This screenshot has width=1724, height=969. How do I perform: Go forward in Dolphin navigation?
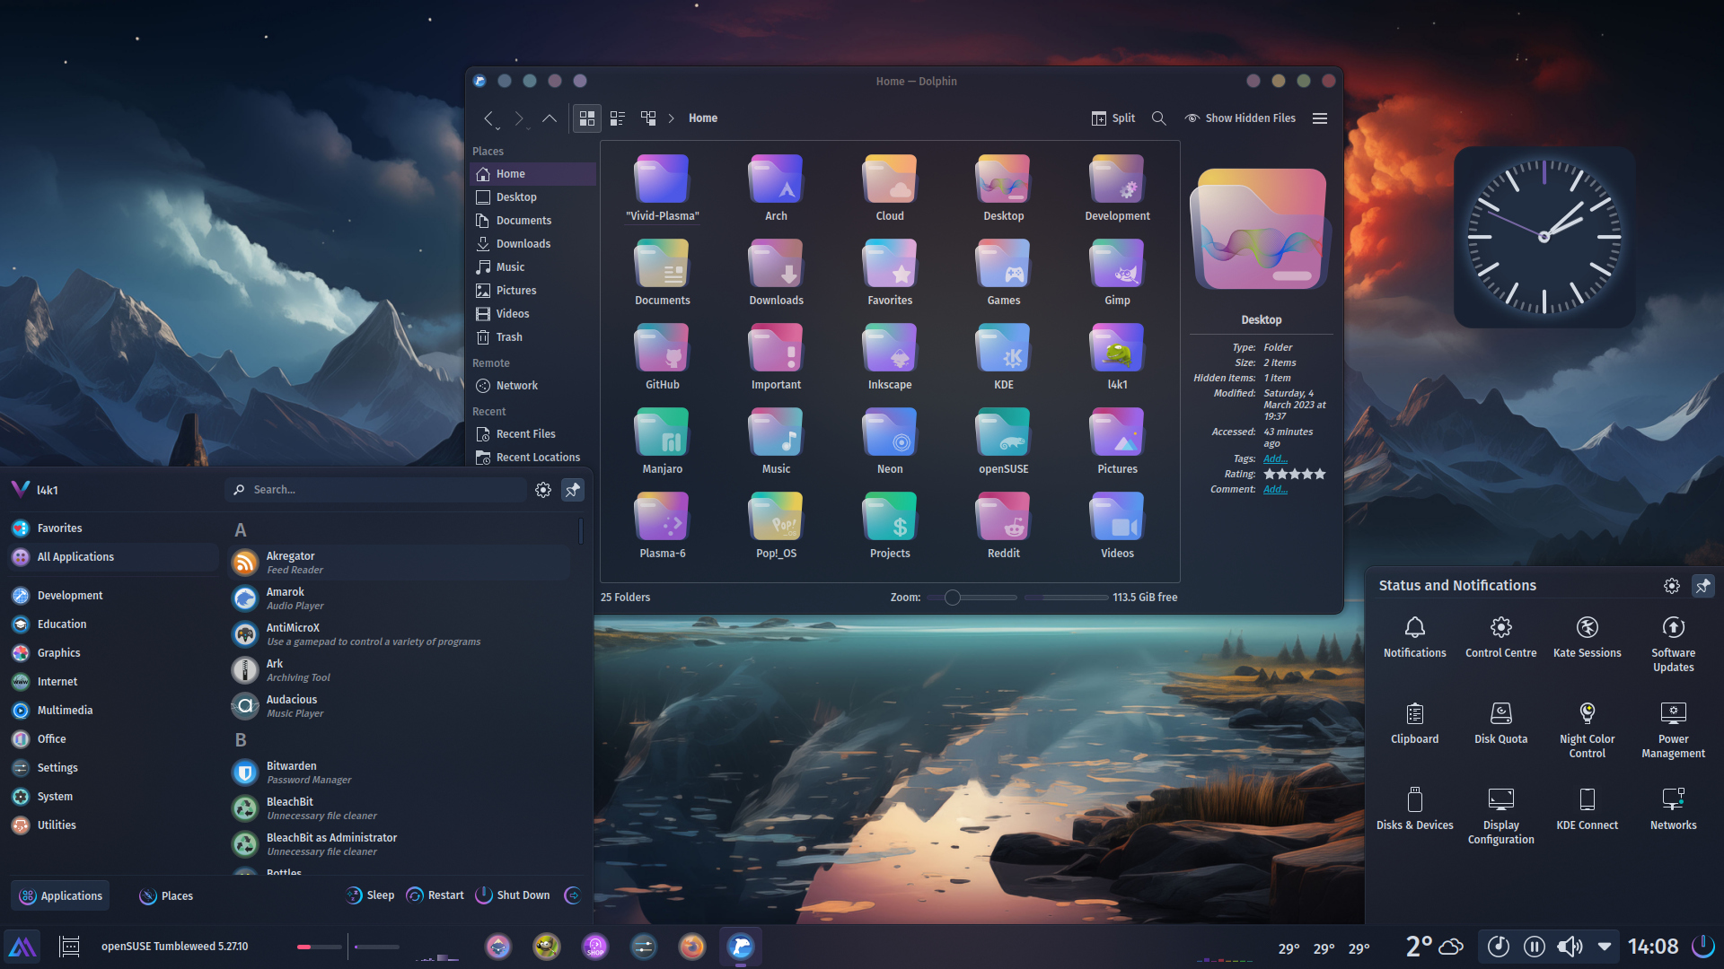(519, 118)
